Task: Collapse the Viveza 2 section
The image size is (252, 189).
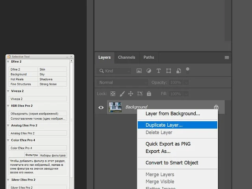Action: tap(8, 91)
